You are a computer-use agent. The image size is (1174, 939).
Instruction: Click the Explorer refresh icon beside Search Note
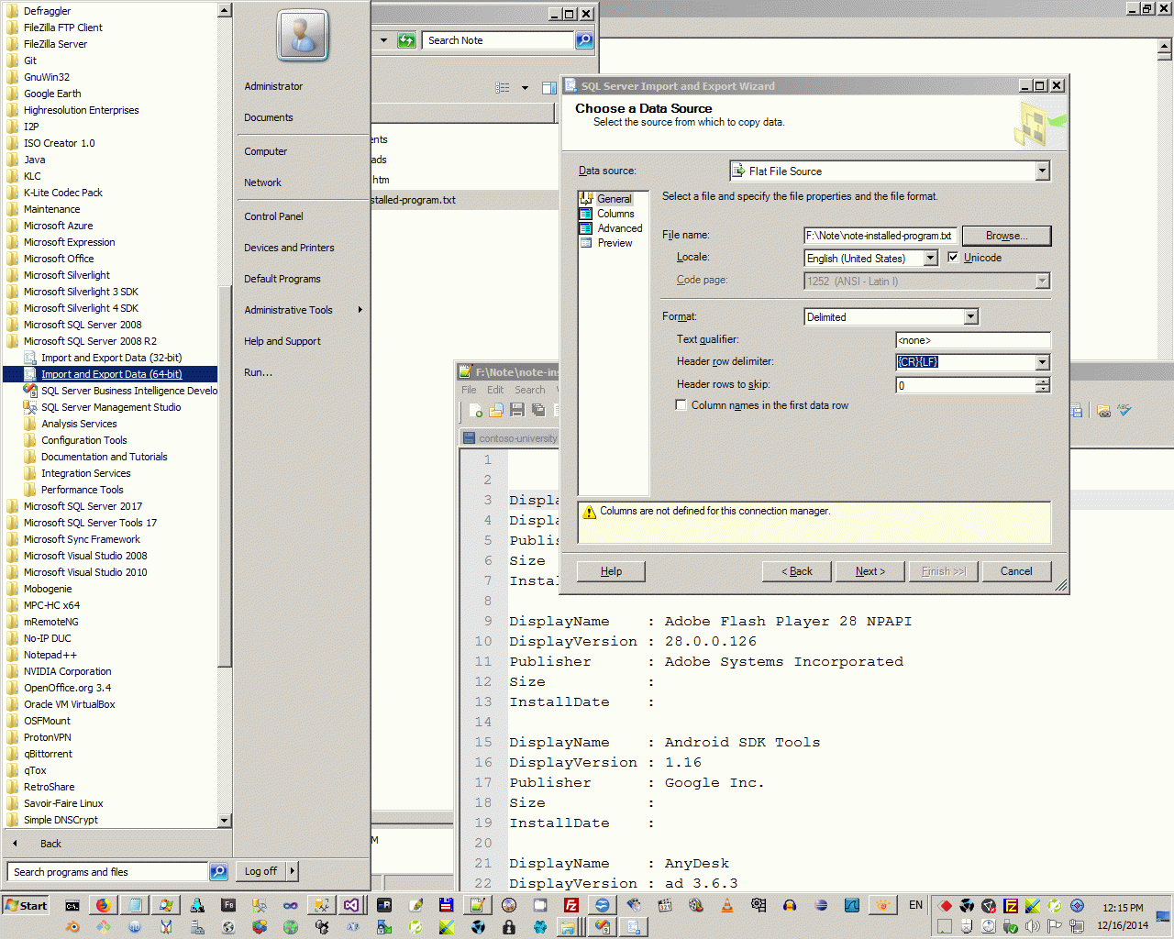tap(406, 40)
